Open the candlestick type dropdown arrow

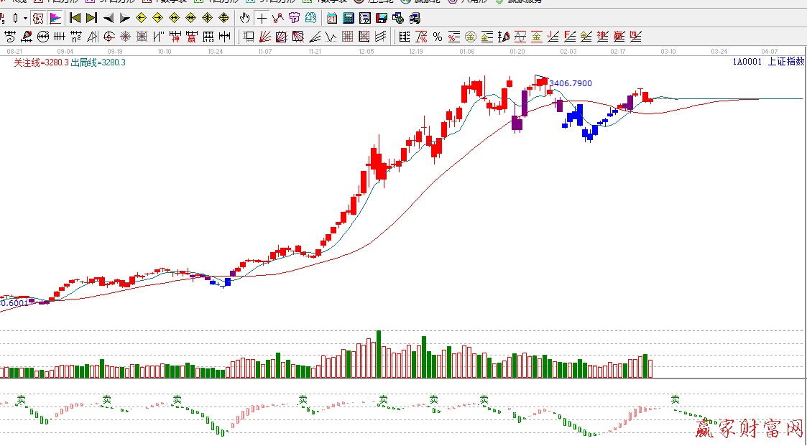tap(25, 18)
